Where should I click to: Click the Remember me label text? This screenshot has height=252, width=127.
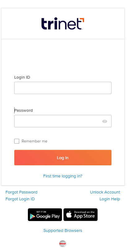coord(34,141)
